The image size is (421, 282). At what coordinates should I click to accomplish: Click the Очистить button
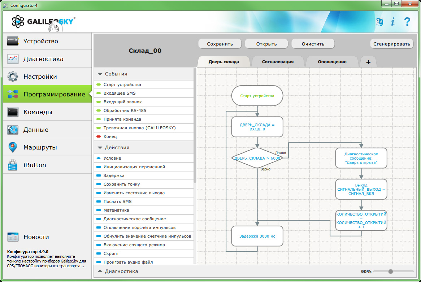coord(313,44)
